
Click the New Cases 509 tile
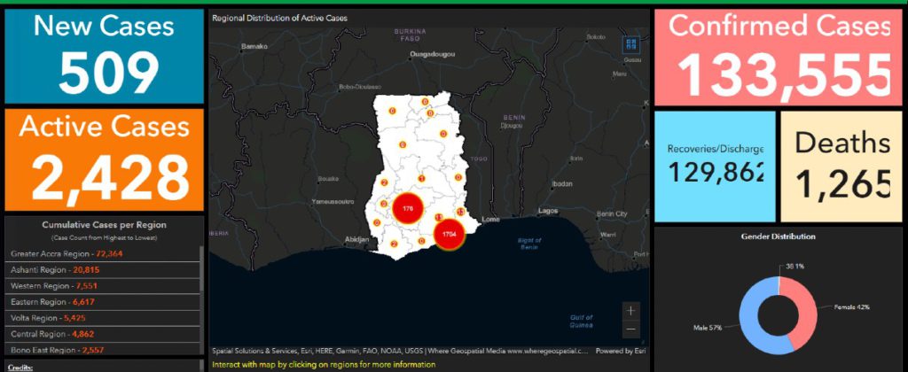(x=105, y=56)
